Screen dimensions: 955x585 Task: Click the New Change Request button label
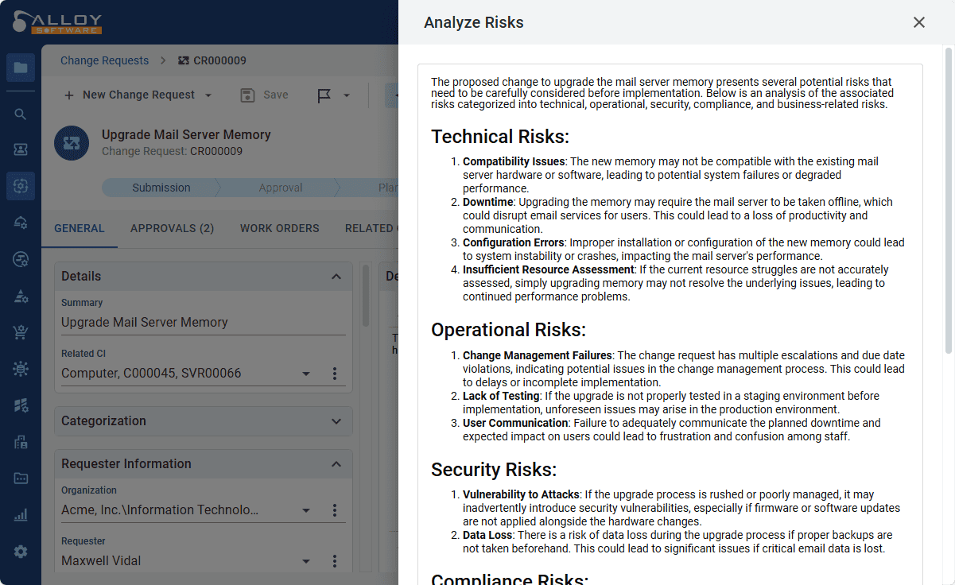coord(138,95)
